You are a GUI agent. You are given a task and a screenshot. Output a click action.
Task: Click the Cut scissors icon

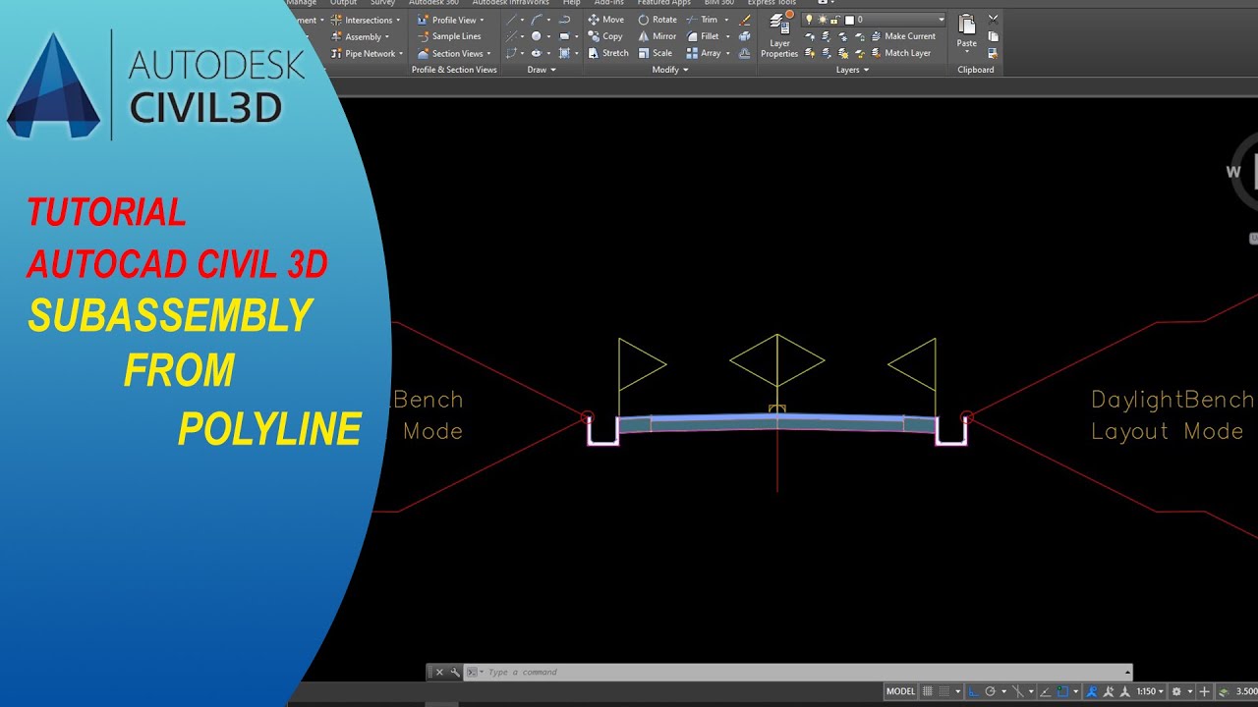pyautogui.click(x=993, y=19)
